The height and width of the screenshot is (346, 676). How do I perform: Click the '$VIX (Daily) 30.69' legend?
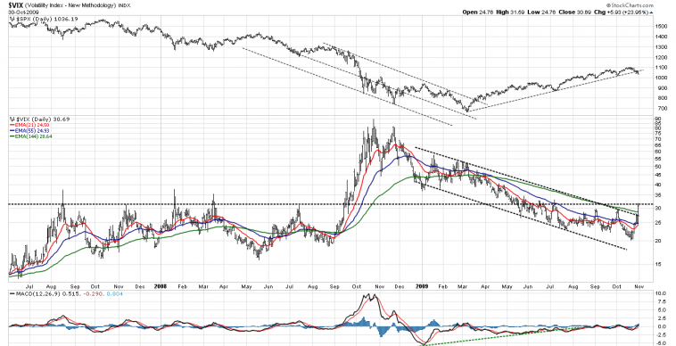tap(42, 119)
